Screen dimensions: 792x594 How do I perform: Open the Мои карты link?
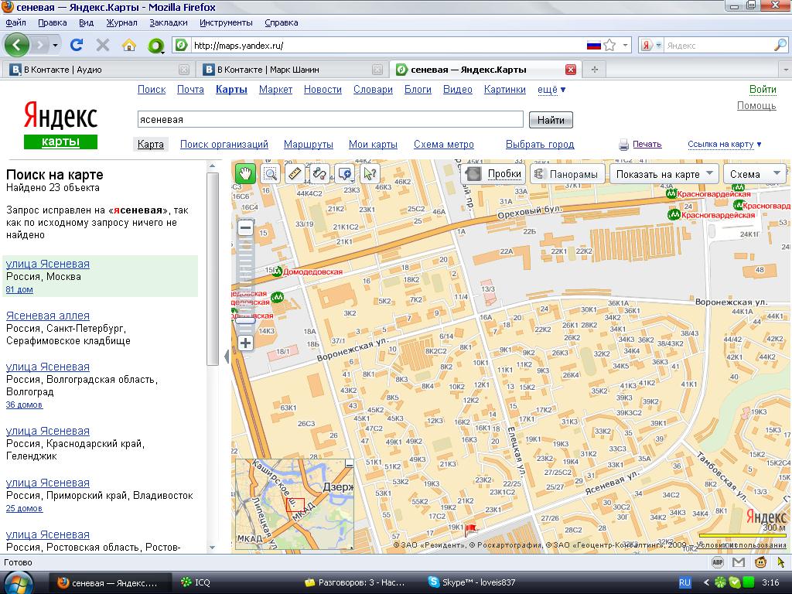[x=373, y=144]
